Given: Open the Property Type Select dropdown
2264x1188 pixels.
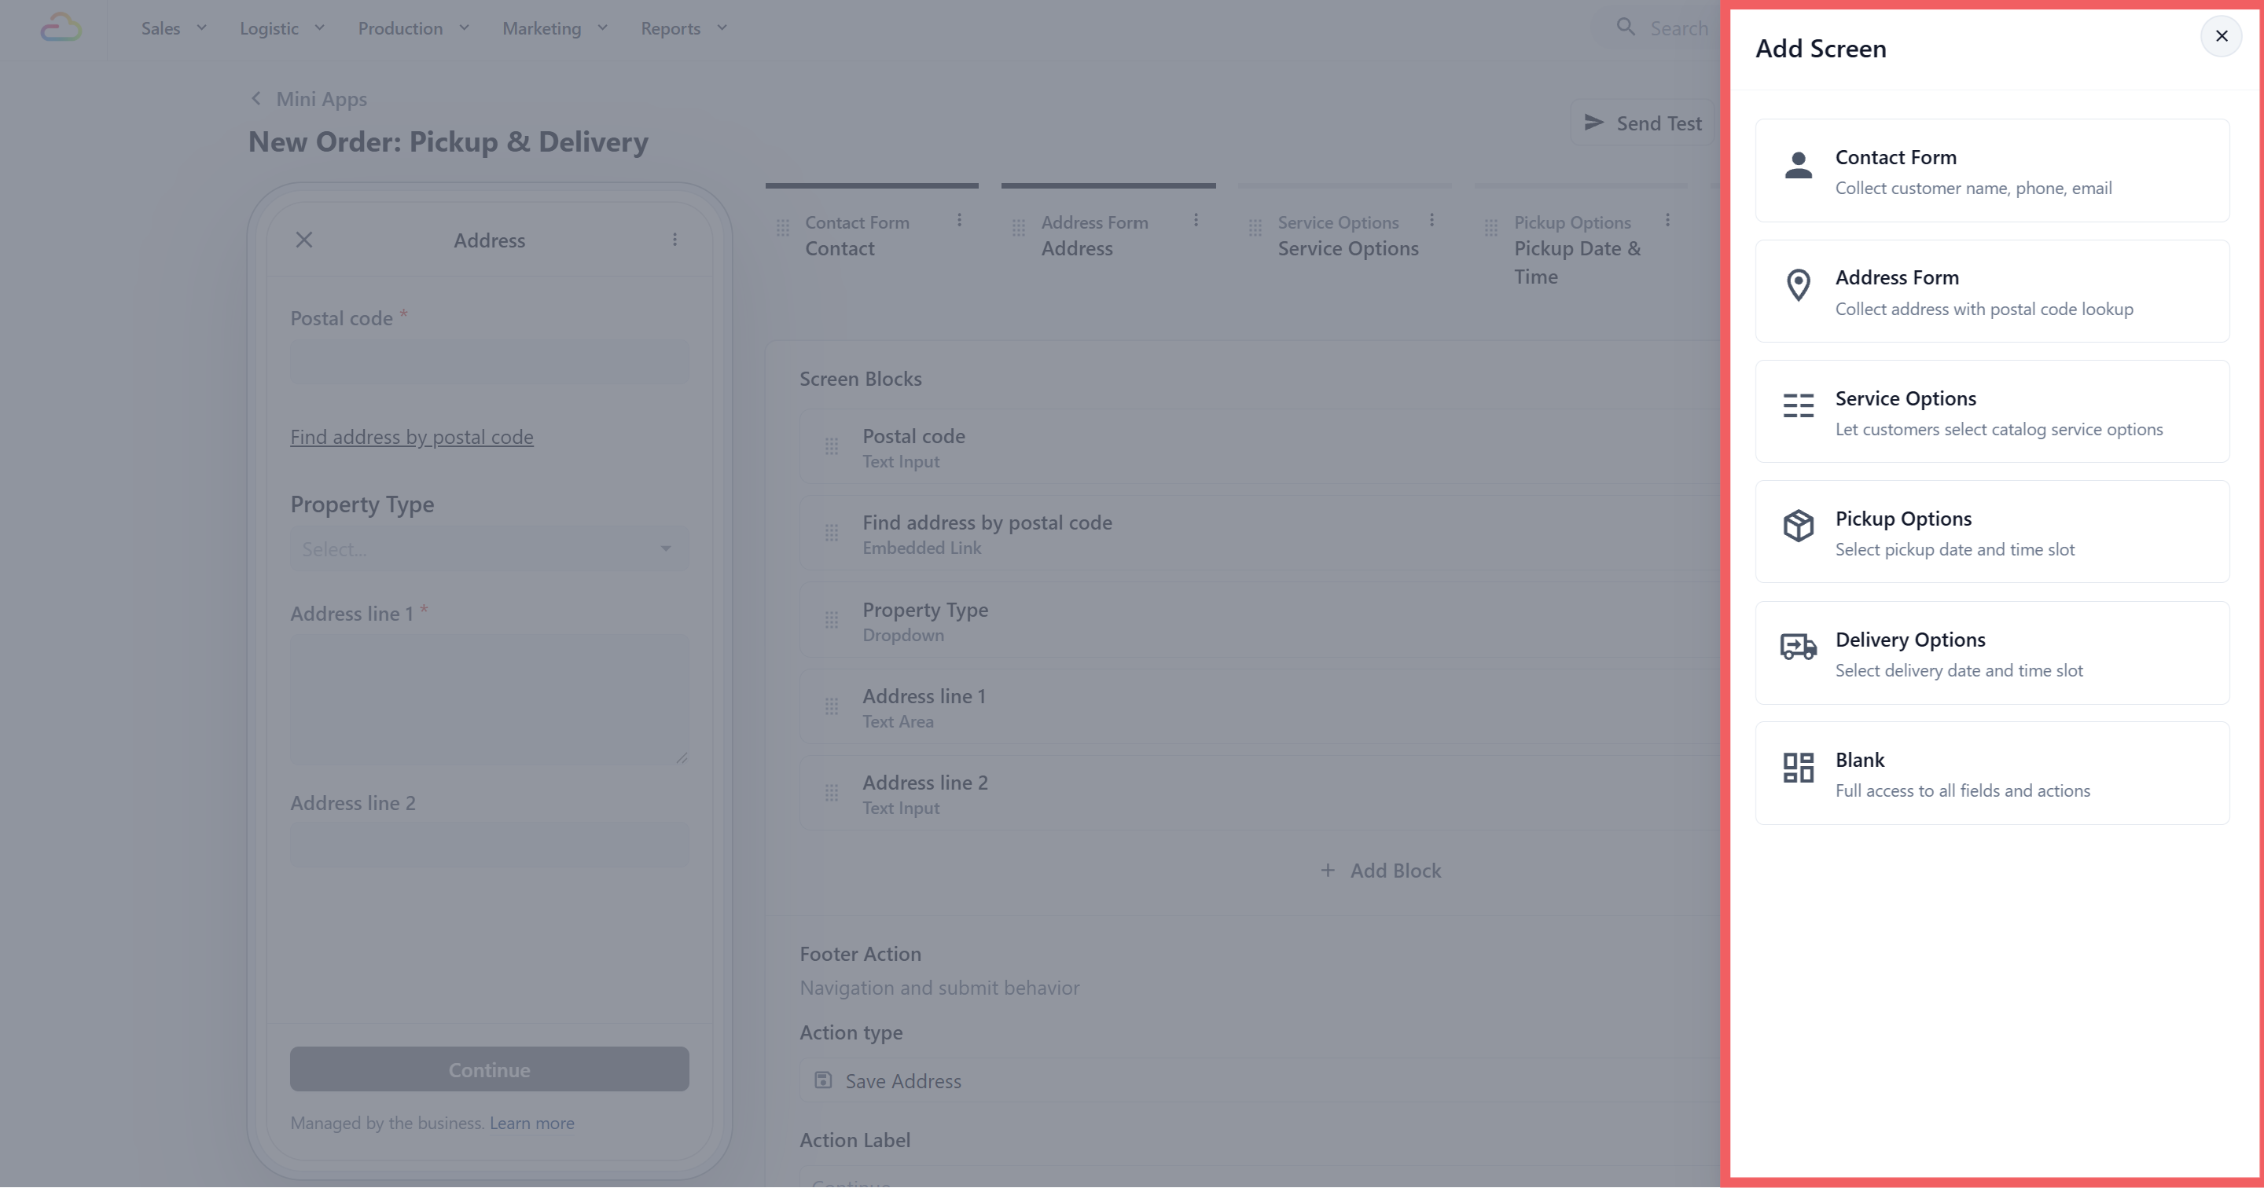Looking at the screenshot, I should 490,549.
